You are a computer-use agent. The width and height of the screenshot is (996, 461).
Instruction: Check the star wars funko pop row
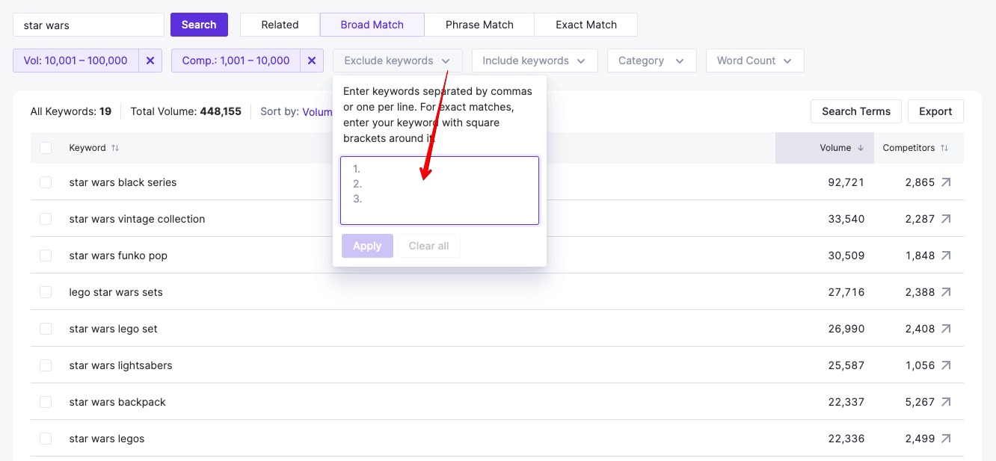(46, 256)
